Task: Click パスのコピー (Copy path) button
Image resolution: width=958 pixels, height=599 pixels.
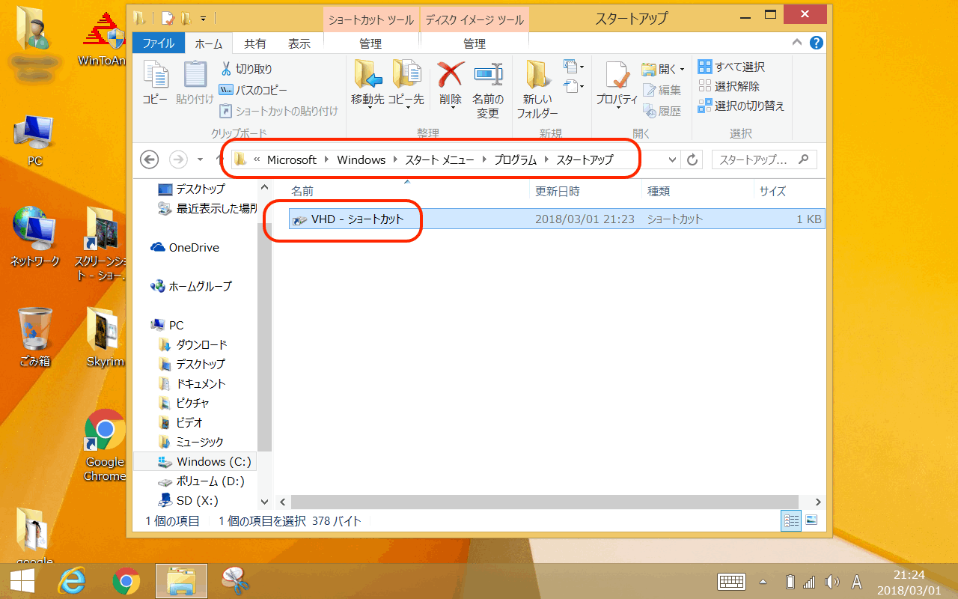Action: point(252,90)
